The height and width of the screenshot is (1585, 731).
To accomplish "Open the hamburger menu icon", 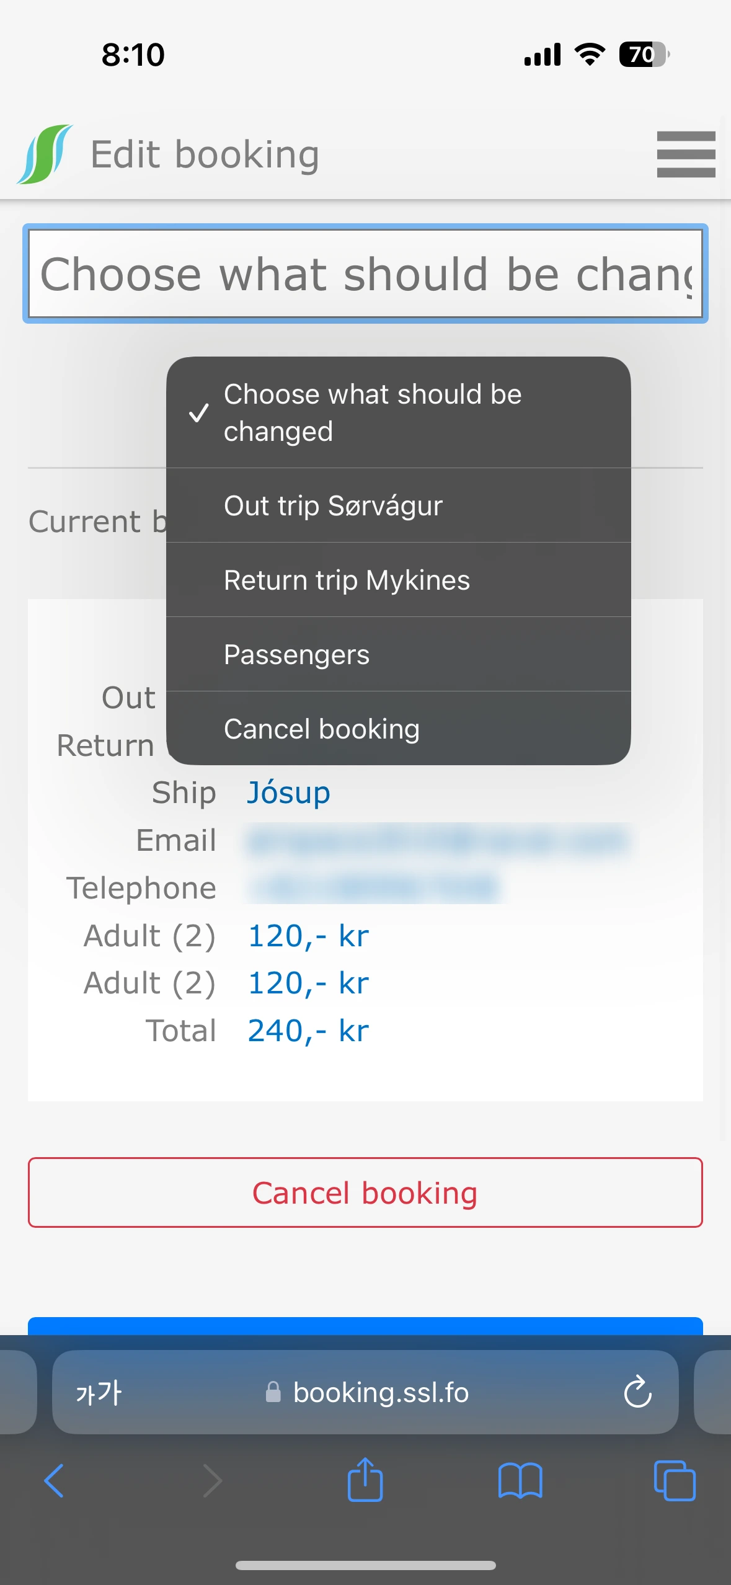I will click(x=686, y=154).
